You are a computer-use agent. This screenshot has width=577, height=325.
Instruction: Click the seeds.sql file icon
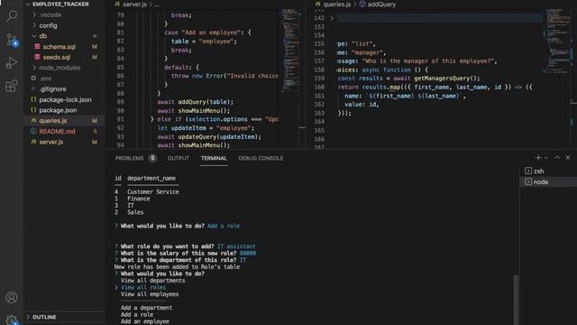[x=37, y=57]
